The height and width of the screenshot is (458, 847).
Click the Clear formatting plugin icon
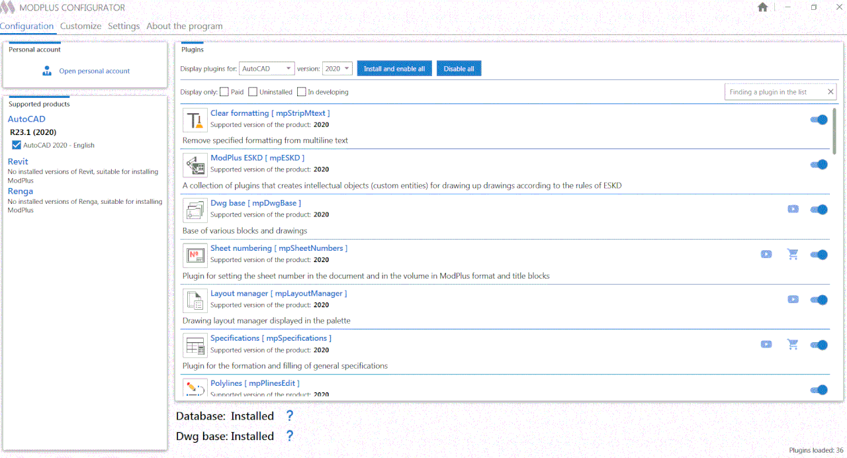tap(195, 119)
